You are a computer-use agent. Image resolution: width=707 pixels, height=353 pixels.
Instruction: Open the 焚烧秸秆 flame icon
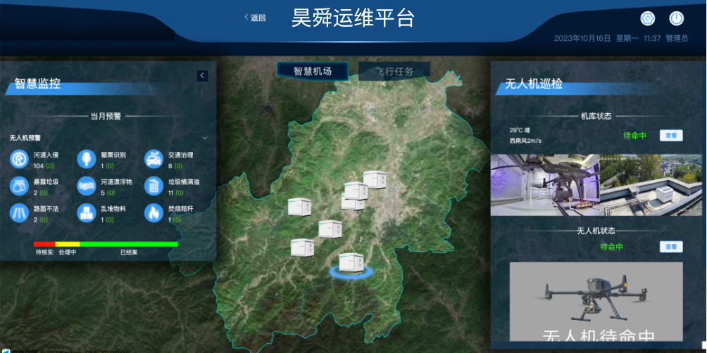click(154, 212)
